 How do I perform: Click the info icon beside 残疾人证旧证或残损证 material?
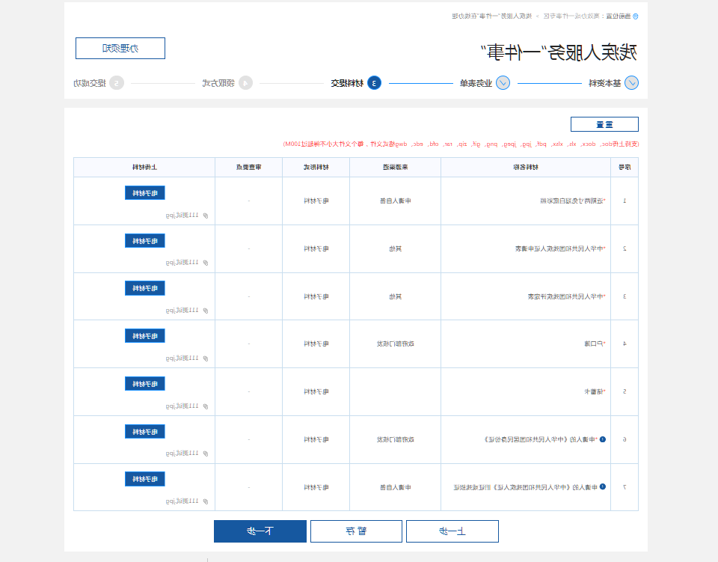(x=603, y=487)
